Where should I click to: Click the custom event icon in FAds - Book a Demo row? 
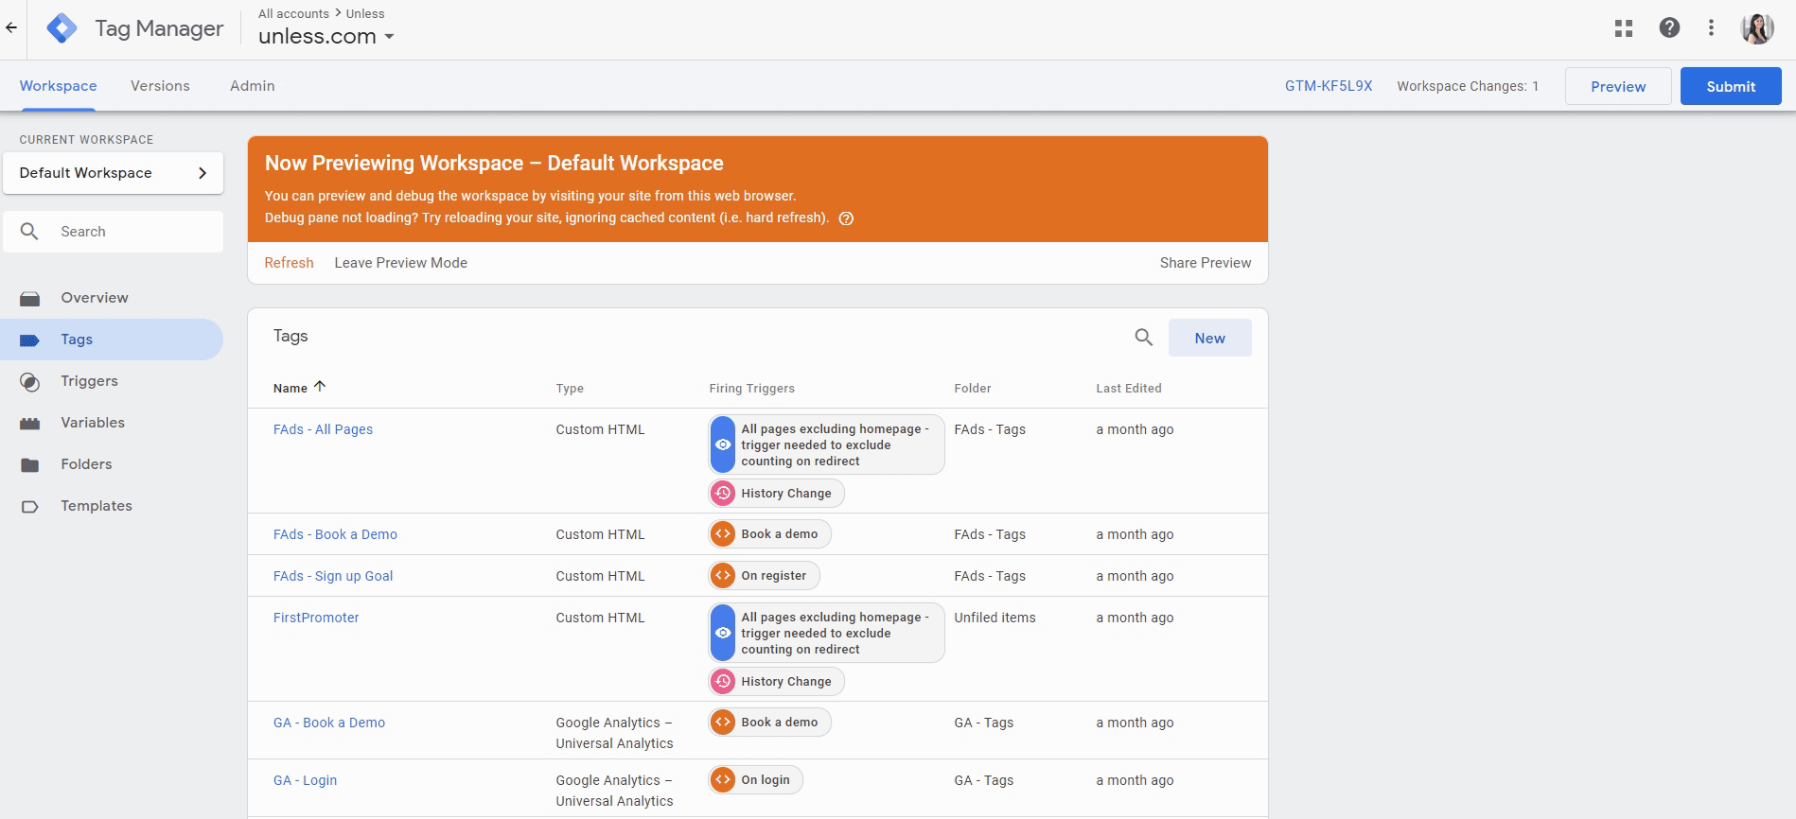click(x=723, y=534)
